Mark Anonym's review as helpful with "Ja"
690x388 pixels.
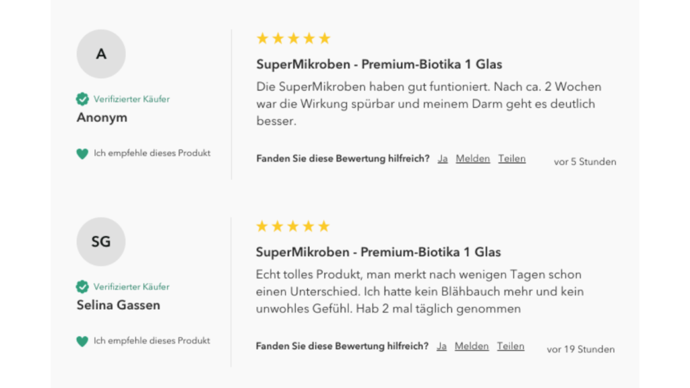pyautogui.click(x=443, y=159)
